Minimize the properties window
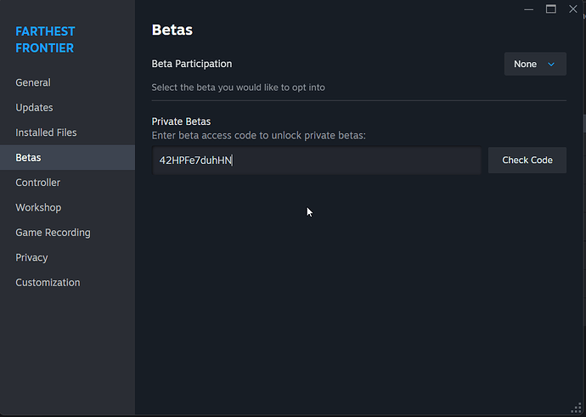Viewport: 586px width, 417px height. (530, 8)
